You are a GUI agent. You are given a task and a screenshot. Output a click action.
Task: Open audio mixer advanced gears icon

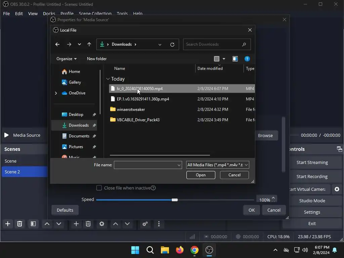(145, 224)
